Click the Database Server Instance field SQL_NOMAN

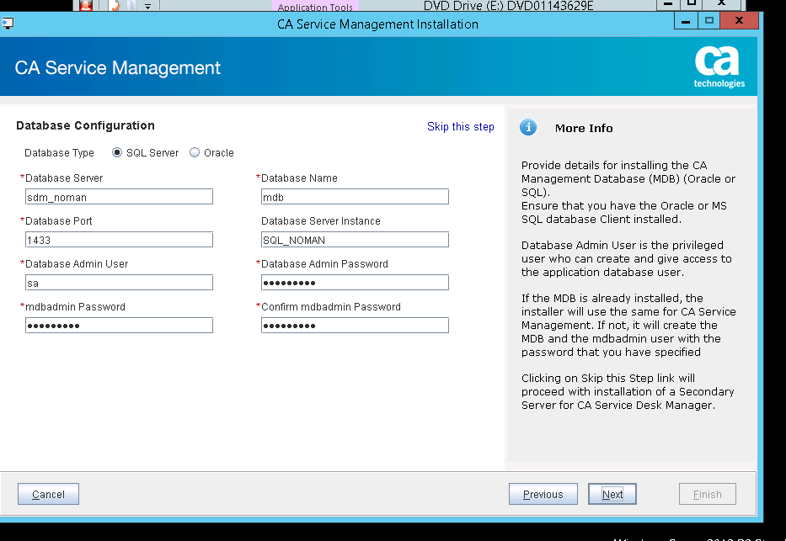pos(354,239)
